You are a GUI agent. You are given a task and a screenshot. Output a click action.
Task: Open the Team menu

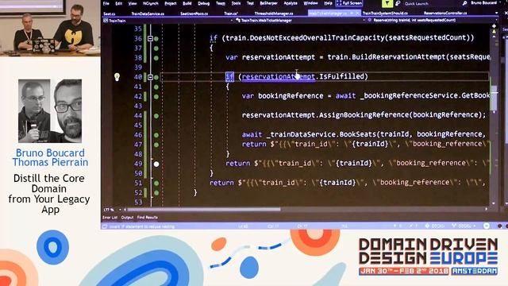[221, 3]
